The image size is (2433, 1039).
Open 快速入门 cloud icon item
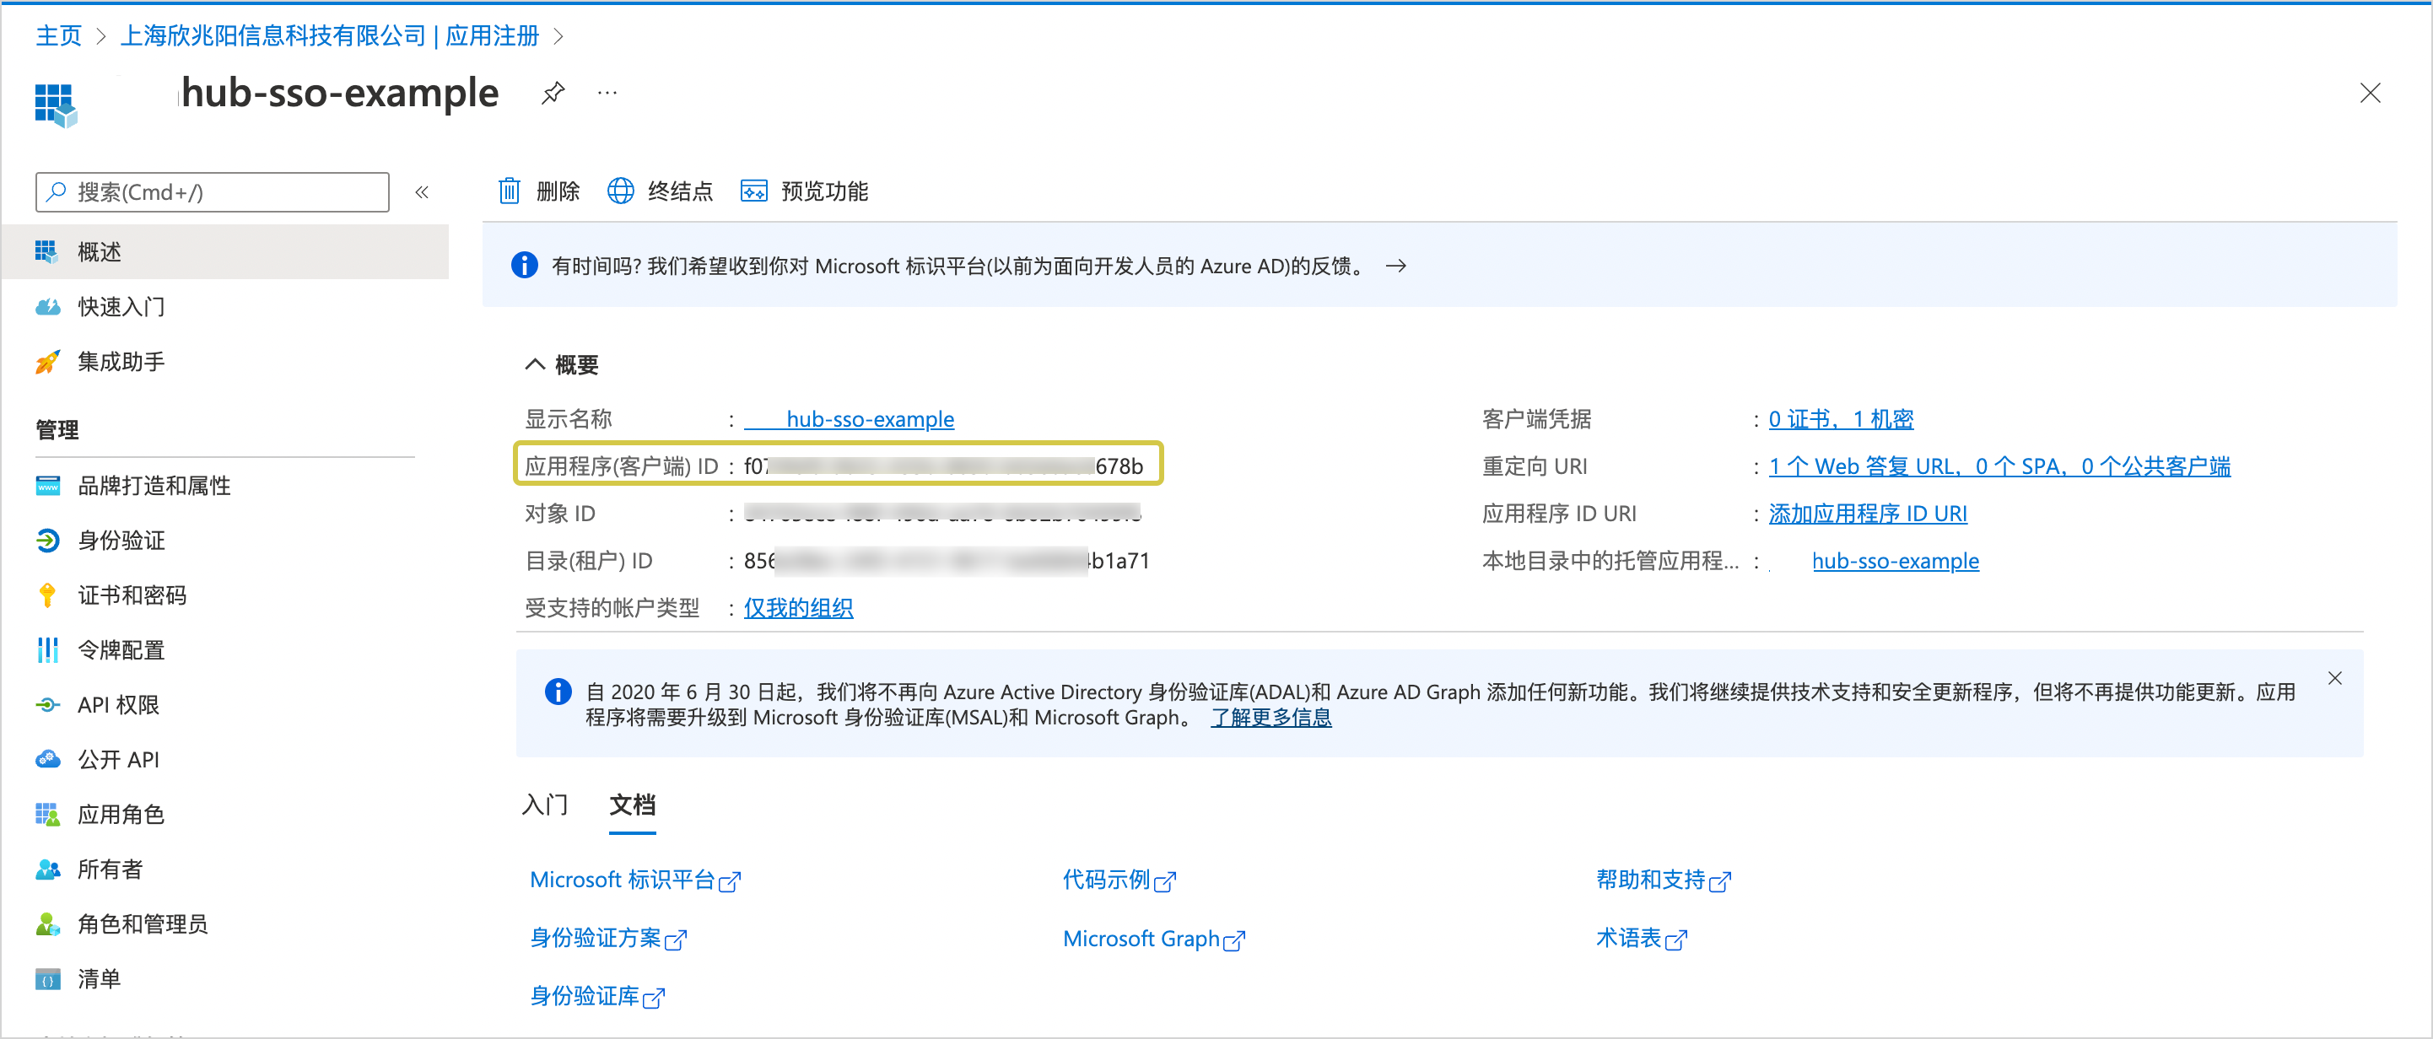47,306
